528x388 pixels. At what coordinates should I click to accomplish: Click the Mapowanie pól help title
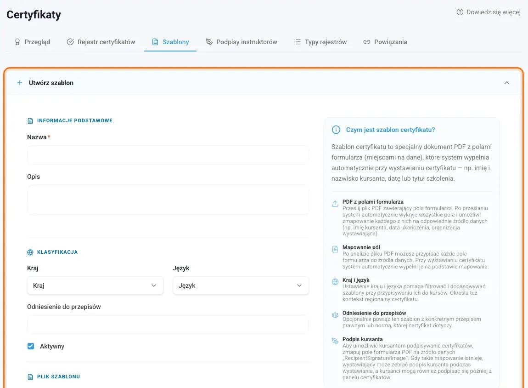click(x=361, y=247)
